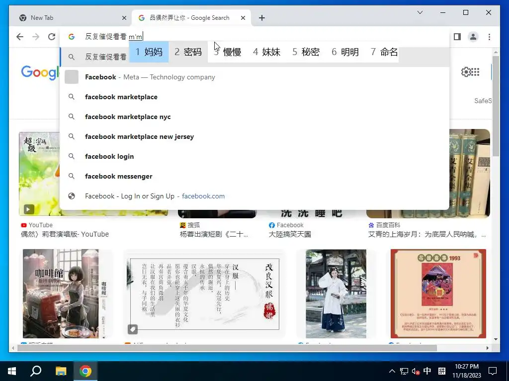Open the 1993 red poster thumbnail
The height and width of the screenshot is (381, 509).
click(x=438, y=294)
